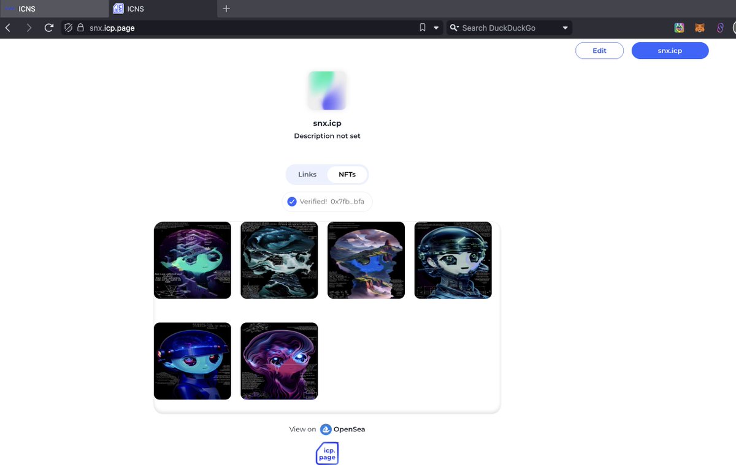The height and width of the screenshot is (465, 736).
Task: Open the dark ocean waves NFT
Action: tap(279, 260)
